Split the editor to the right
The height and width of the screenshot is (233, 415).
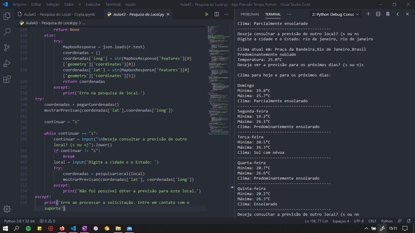217,14
